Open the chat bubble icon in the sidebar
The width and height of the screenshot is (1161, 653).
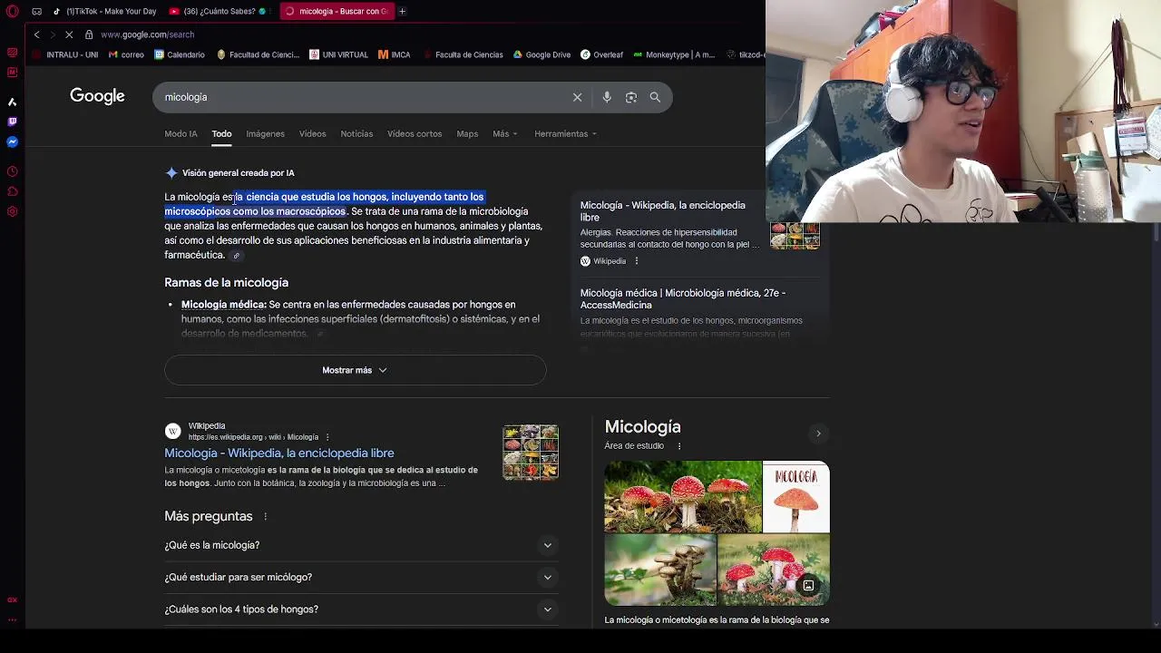12,191
